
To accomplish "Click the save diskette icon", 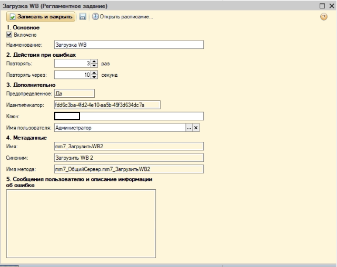I will point(83,17).
